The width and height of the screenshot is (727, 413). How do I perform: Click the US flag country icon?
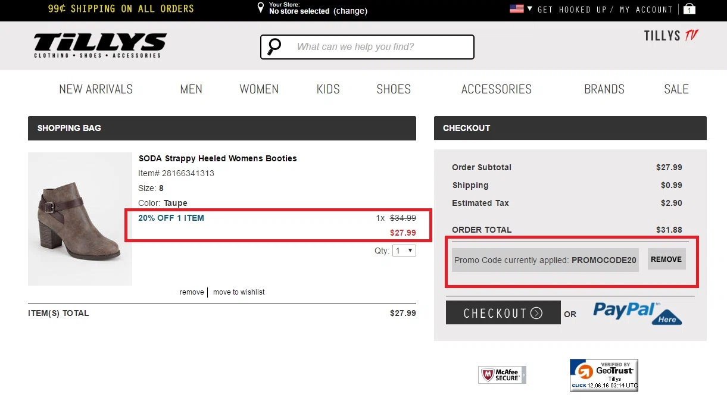click(516, 9)
